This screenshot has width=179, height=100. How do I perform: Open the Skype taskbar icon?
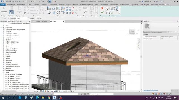[x=20, y=97]
